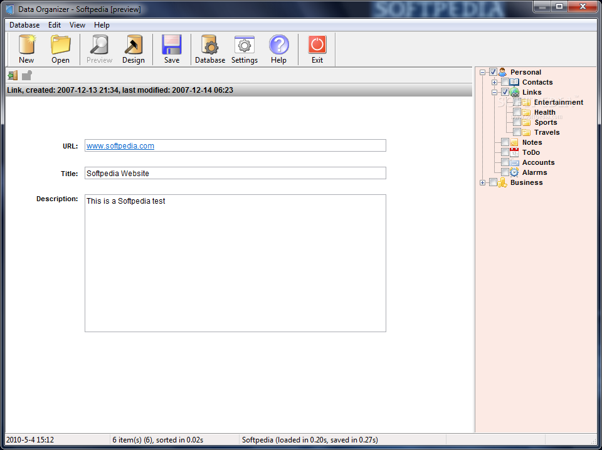Expand the Business tree node
The width and height of the screenshot is (602, 450).
pos(483,182)
